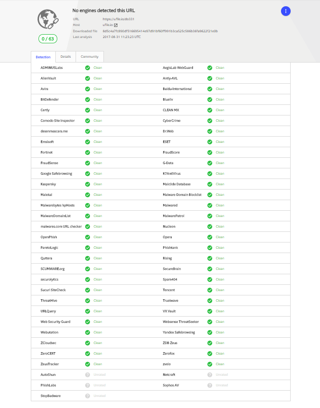Select the Baidu-International engine name
This screenshot has height=408, width=320.
[177, 89]
